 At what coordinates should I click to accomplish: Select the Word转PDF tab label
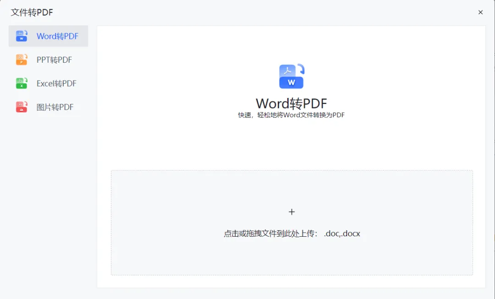pyautogui.click(x=57, y=36)
